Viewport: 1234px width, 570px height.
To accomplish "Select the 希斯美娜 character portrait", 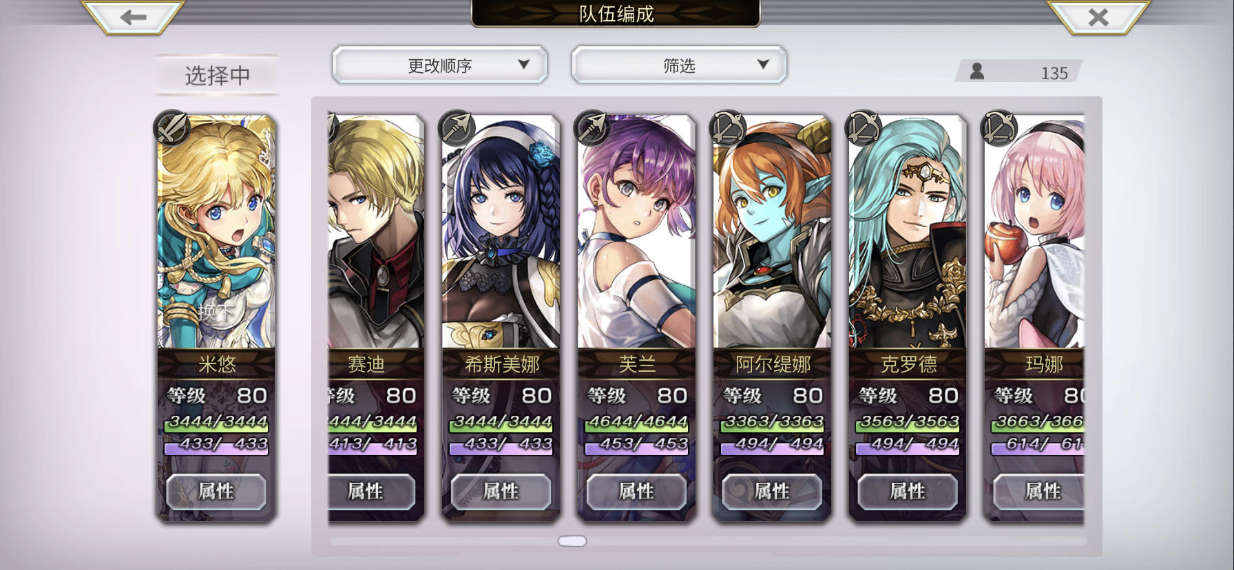I will tap(501, 232).
